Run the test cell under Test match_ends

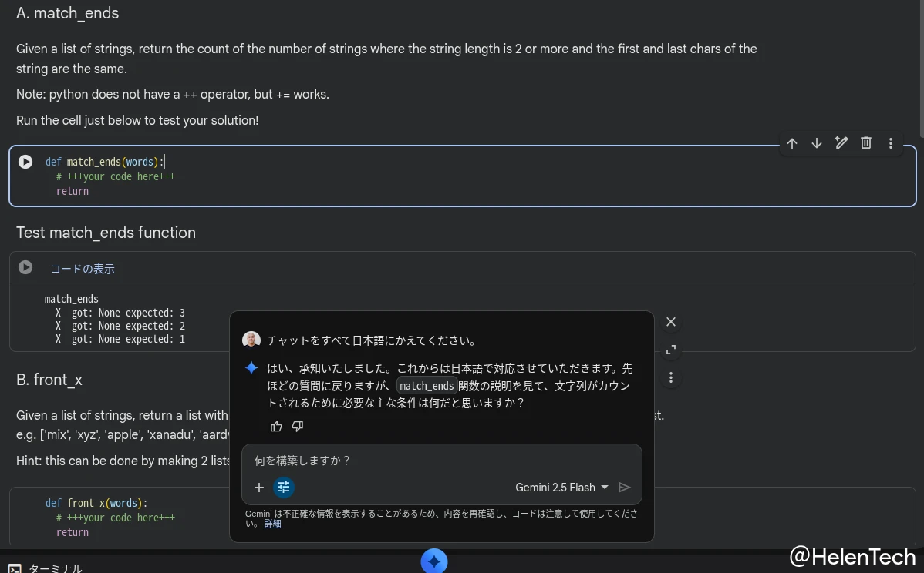[25, 268]
